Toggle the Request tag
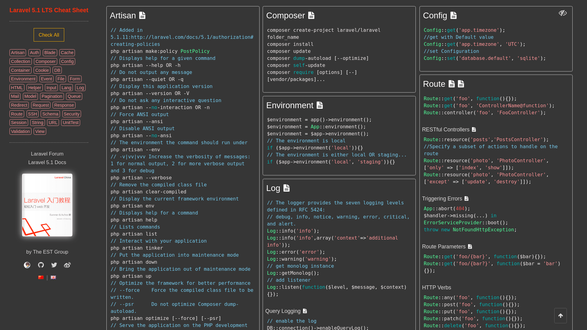The width and height of the screenshot is (587, 330). [x=41, y=105]
